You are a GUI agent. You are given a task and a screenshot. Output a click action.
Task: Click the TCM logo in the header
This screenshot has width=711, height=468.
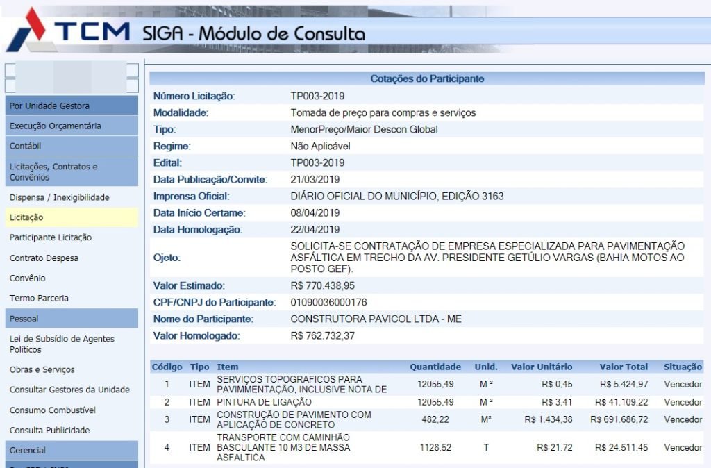pos(69,31)
